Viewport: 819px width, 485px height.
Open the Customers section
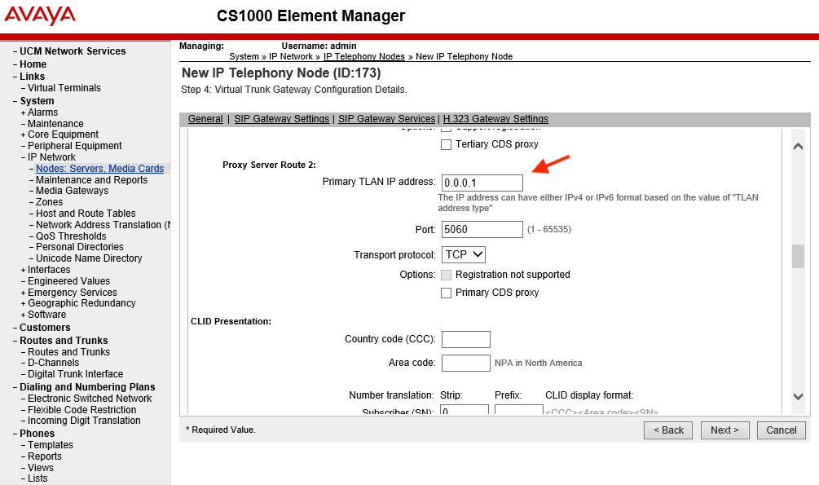[45, 328]
